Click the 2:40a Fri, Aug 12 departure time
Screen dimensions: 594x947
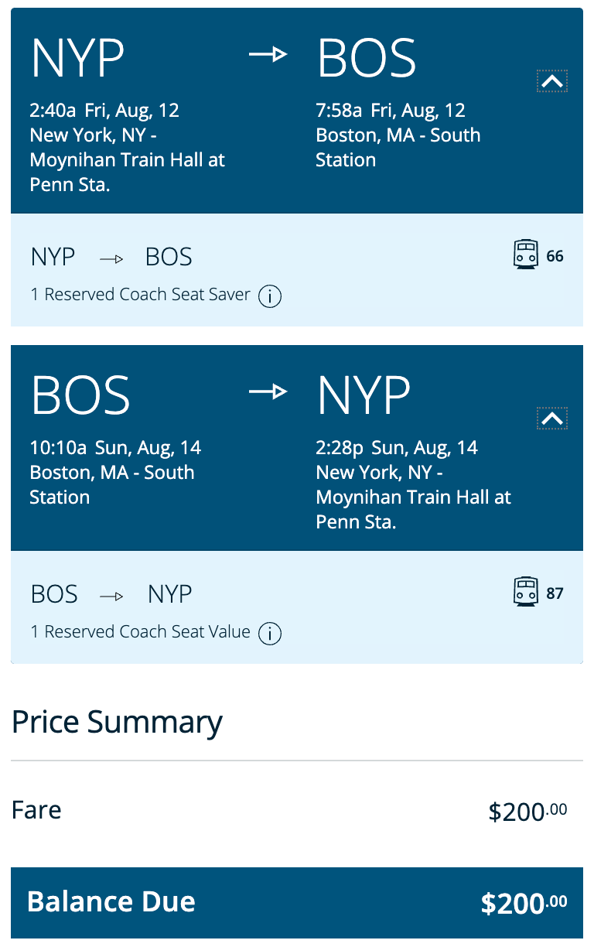pos(104,111)
